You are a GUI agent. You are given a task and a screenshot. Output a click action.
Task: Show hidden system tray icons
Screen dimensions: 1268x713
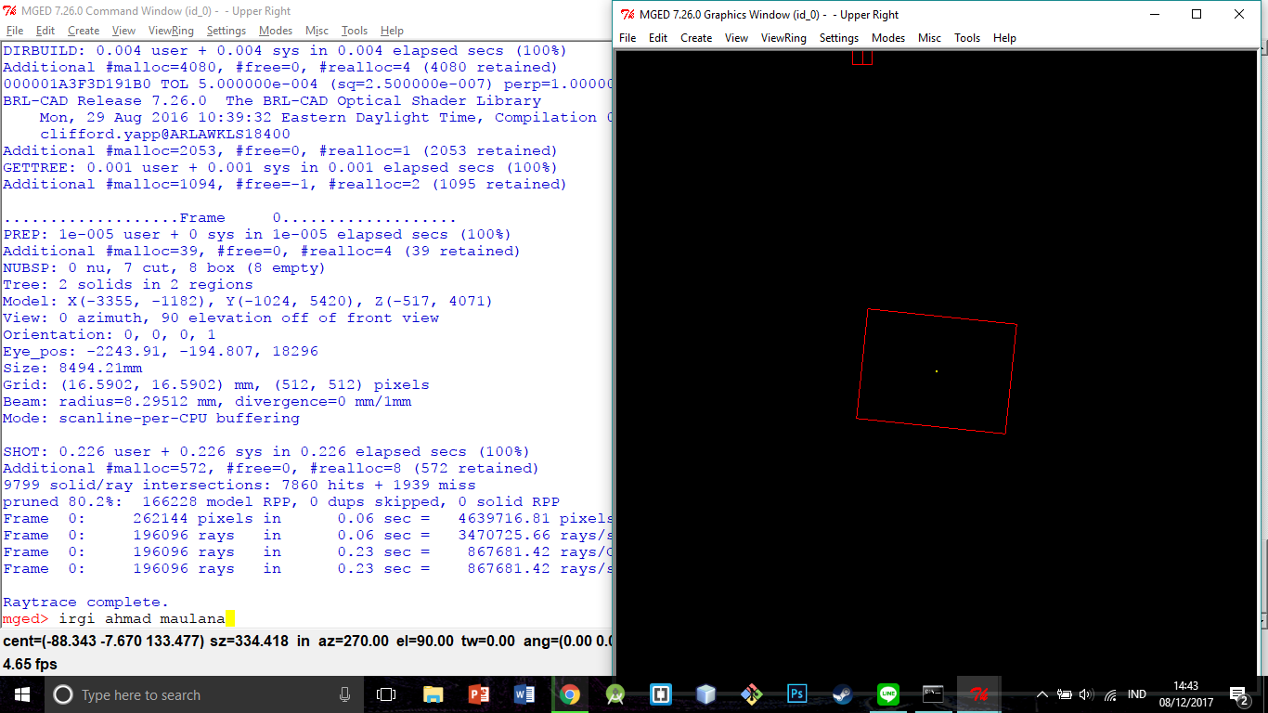(x=1042, y=694)
